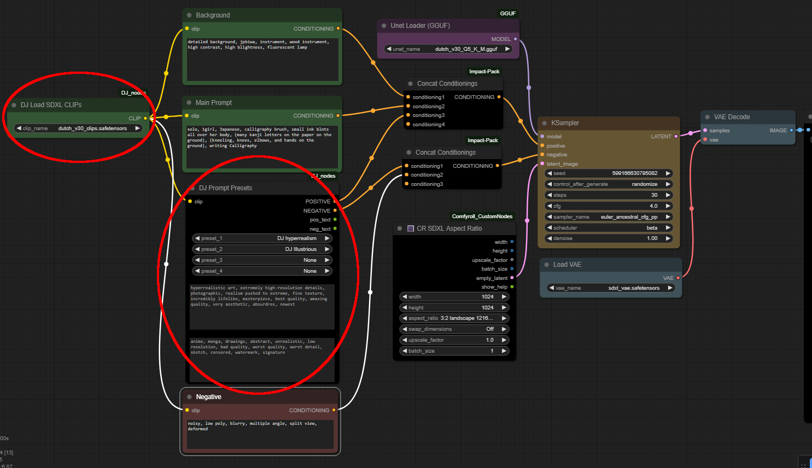Collapse the Load VAE node dot

pos(547,265)
